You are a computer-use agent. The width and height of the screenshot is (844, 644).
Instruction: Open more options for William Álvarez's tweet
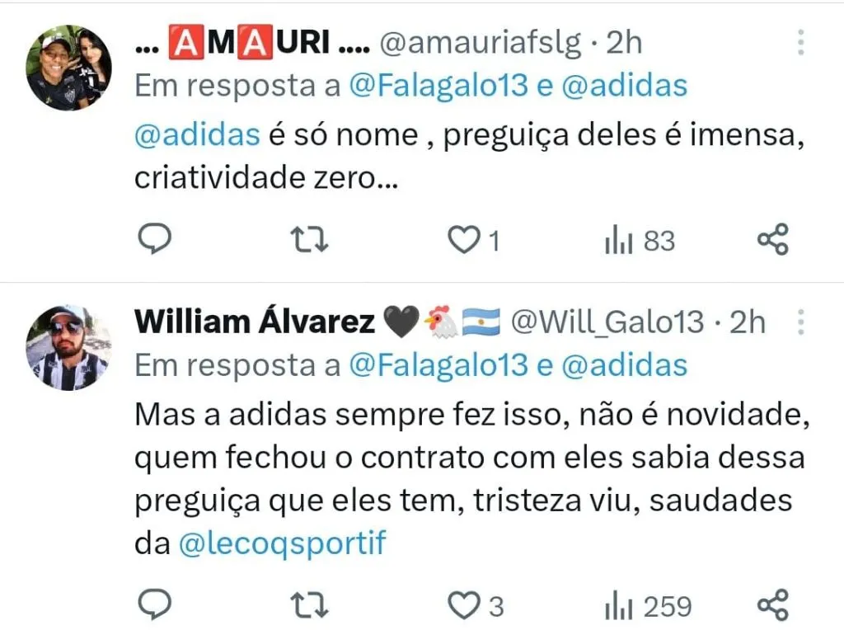[x=801, y=322]
